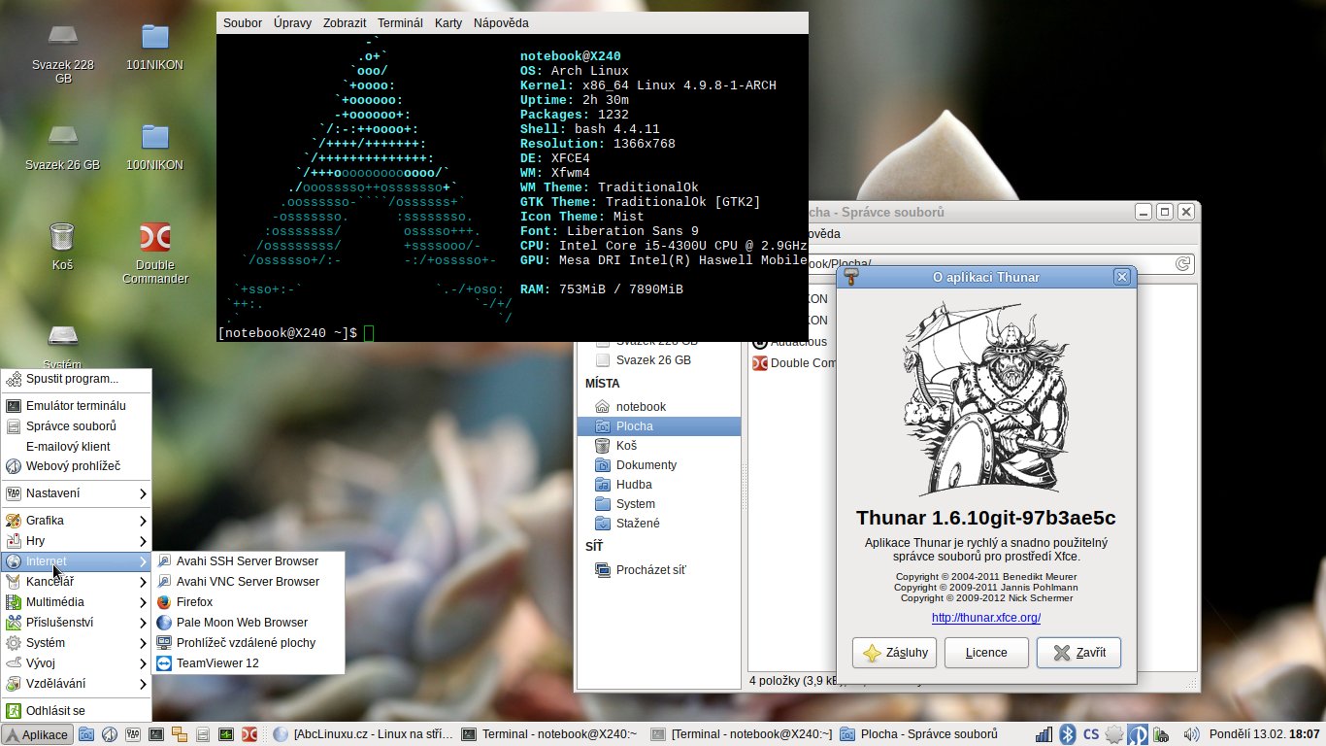Open 'Dokumenty' in Thunar sidebar places
Image resolution: width=1326 pixels, height=746 pixels.
[658, 465]
